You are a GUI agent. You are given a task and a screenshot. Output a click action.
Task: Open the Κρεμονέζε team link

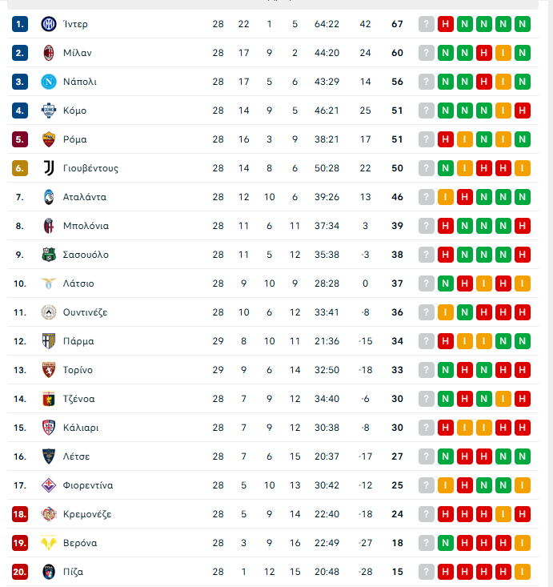click(87, 514)
